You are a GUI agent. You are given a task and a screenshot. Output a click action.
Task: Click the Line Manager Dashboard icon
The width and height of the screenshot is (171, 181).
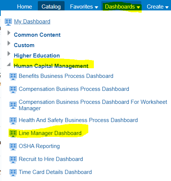13,134
